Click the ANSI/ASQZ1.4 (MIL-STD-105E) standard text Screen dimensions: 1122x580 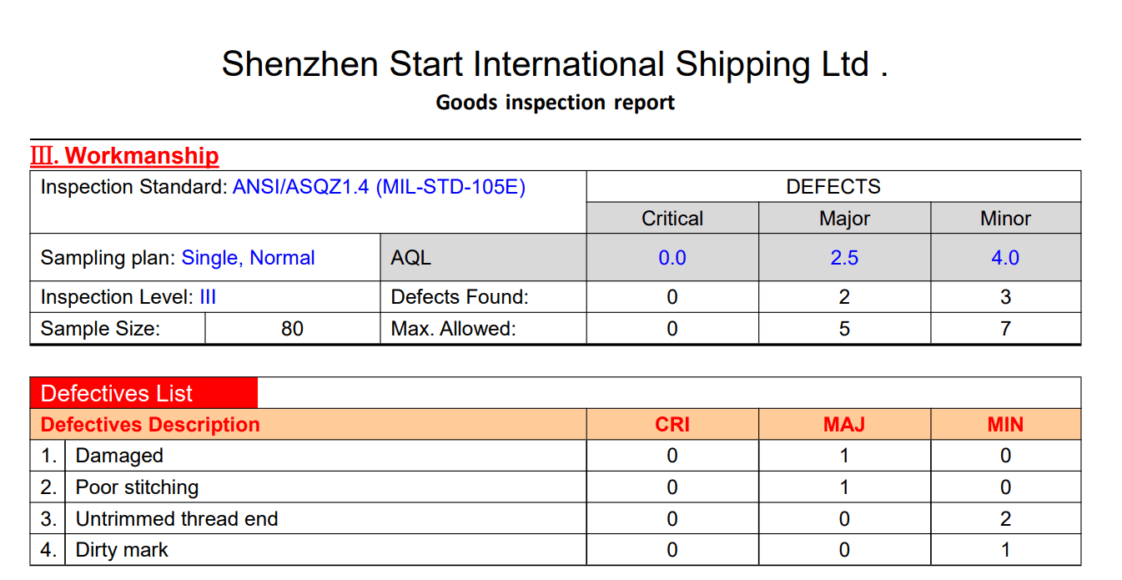(379, 187)
